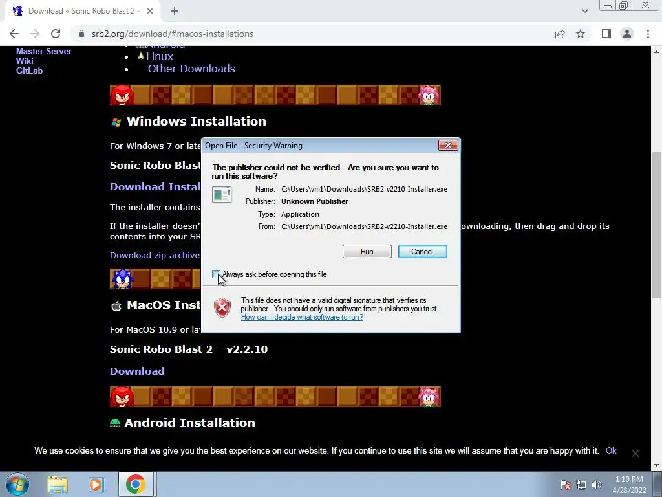This screenshot has width=662, height=497.
Task: Open the Windows Start button
Action: click(17, 484)
